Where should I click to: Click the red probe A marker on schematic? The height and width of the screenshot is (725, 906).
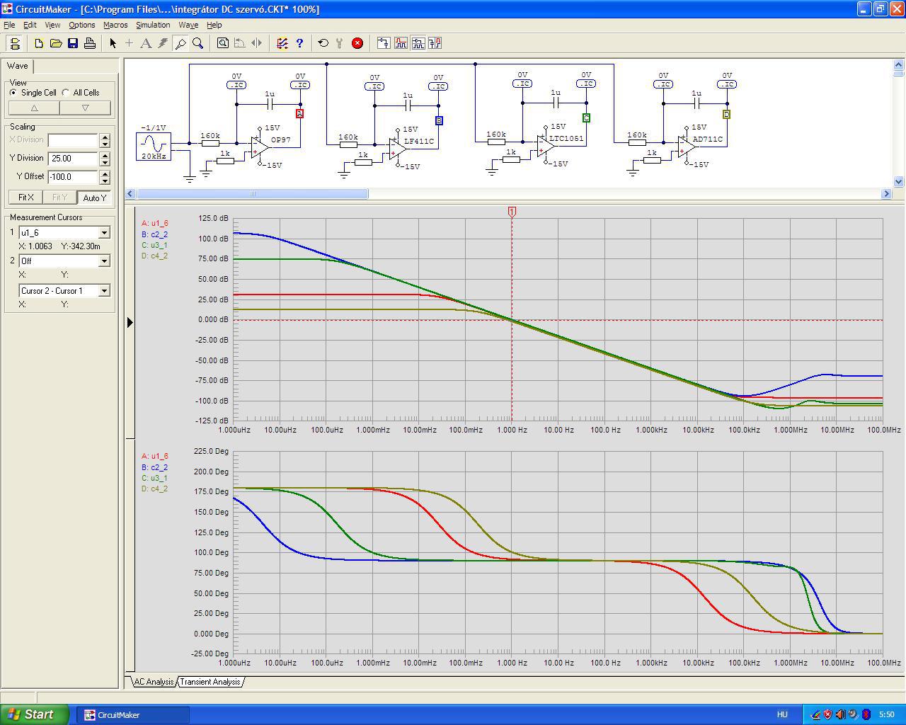click(x=300, y=113)
